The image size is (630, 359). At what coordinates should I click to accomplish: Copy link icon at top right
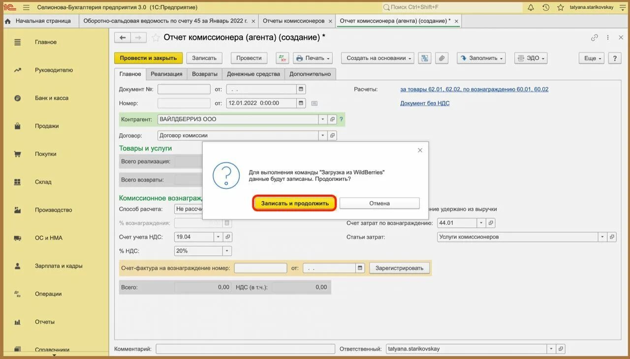pyautogui.click(x=595, y=37)
